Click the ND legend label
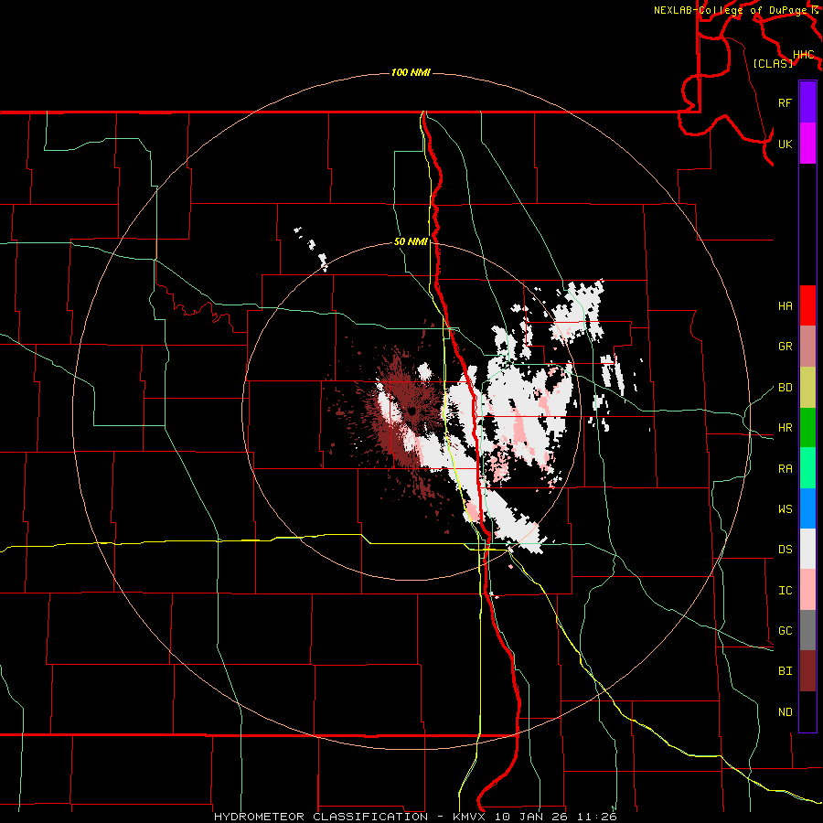Image resolution: width=823 pixels, height=823 pixels. coord(785,712)
